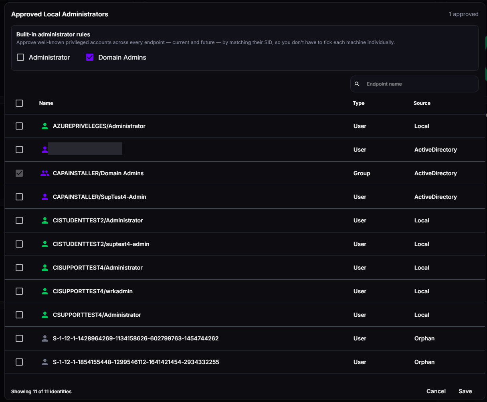Screen dimensions: 487x402
Task: Click Local source of AZUREPRIVELEGES/Administrator row
Action: [422, 126]
